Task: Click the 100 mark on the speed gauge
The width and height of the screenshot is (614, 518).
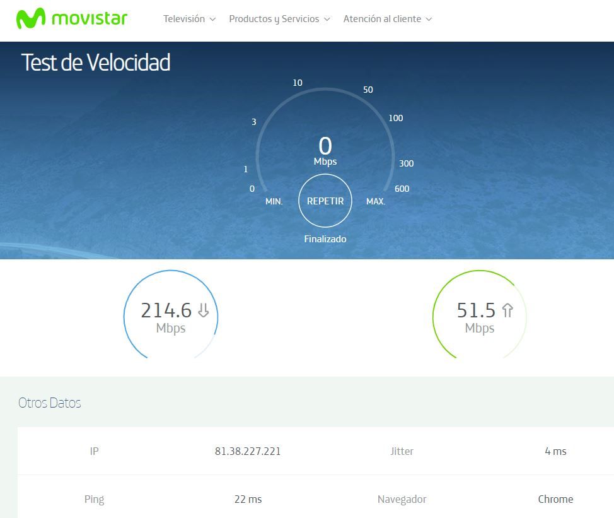Action: [x=395, y=118]
